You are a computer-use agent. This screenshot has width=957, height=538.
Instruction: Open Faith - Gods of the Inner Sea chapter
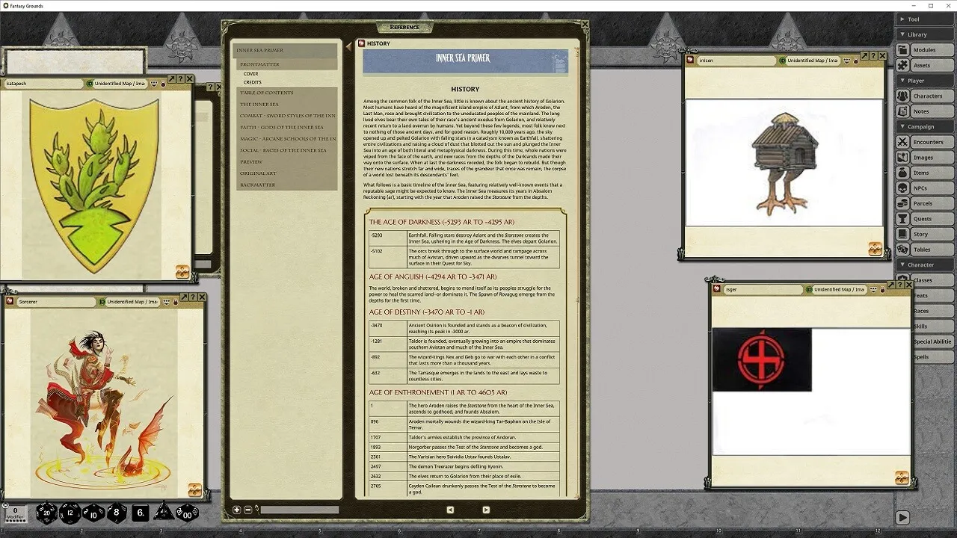[287, 127]
